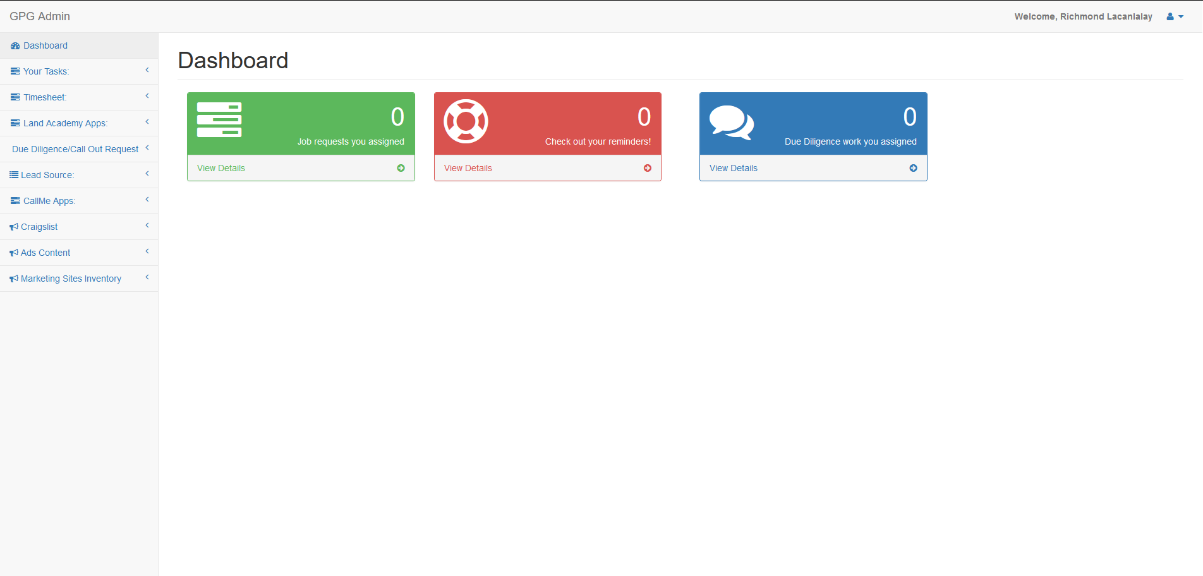Expand the Due Diligence/Call Out Request chevron
This screenshot has width=1203, height=576.
147,148
